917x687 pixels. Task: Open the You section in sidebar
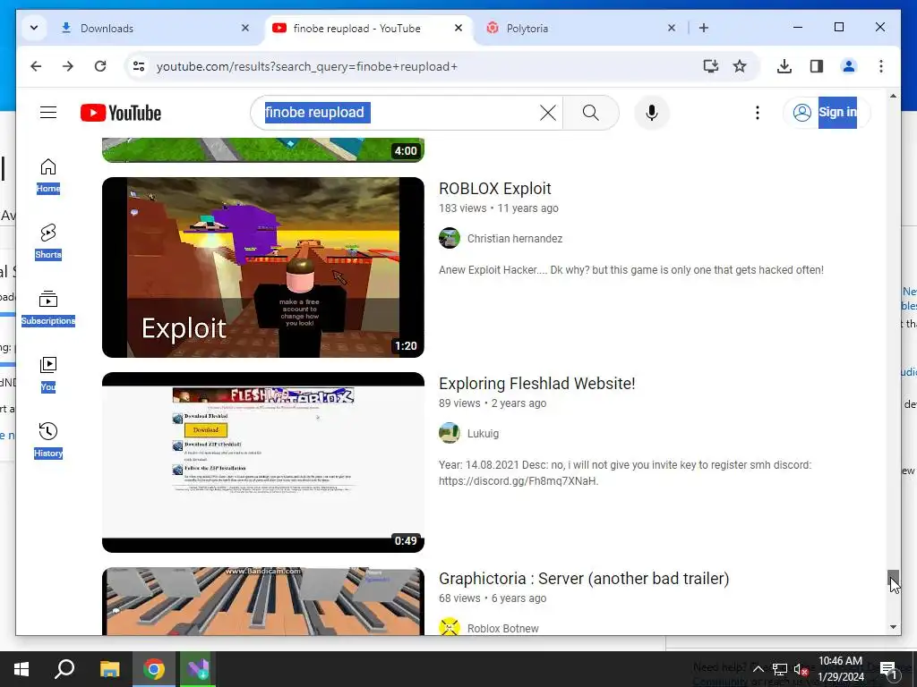pyautogui.click(x=48, y=375)
